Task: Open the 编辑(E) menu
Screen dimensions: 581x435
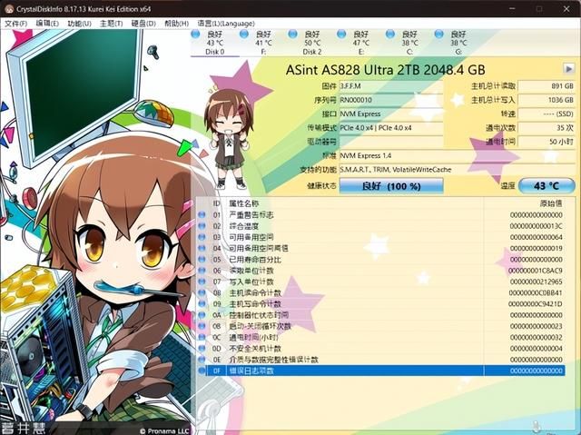Action: (x=47, y=24)
